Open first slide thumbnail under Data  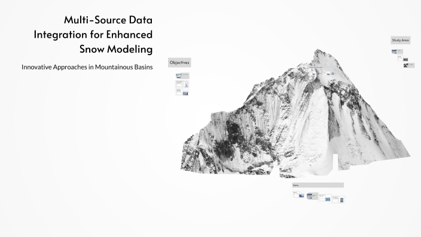298,195
